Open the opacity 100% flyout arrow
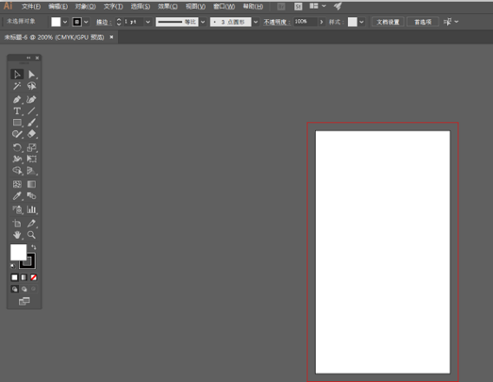This screenshot has height=382, width=493. click(x=321, y=22)
